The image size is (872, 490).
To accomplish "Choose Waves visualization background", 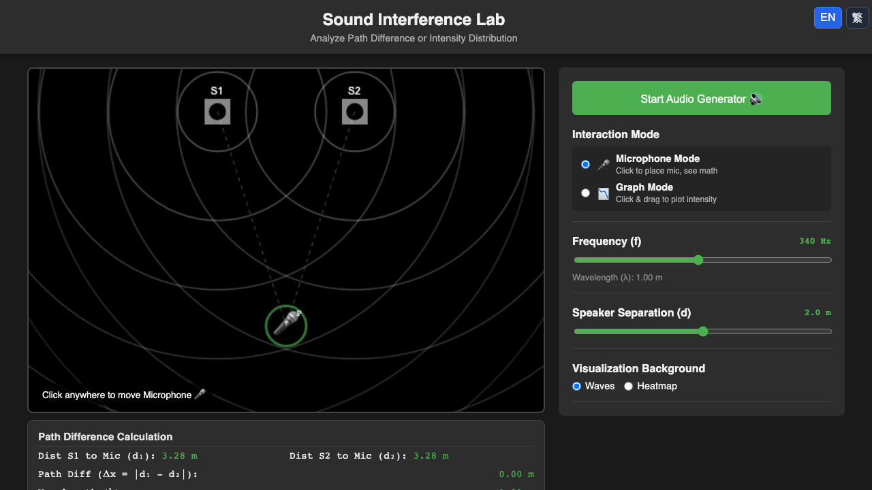I will (x=577, y=386).
